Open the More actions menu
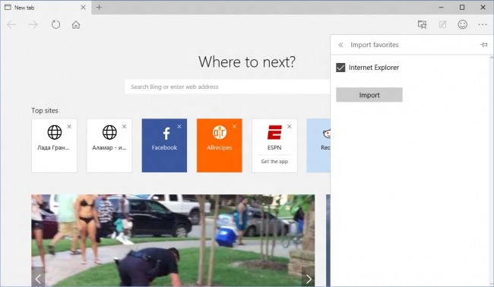494x287 pixels. [x=483, y=24]
